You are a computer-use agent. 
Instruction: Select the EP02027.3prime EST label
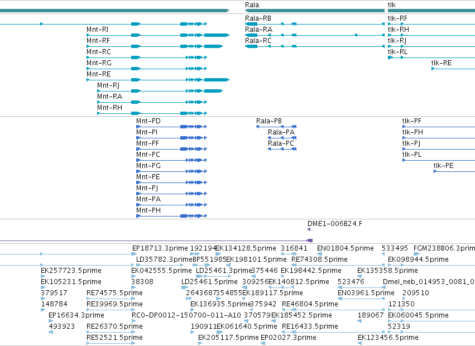(289, 338)
